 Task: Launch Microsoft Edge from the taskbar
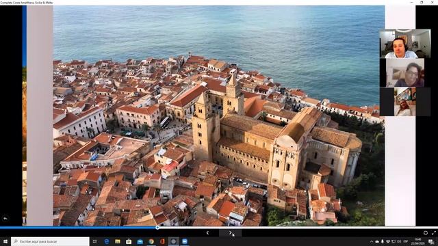(107, 241)
